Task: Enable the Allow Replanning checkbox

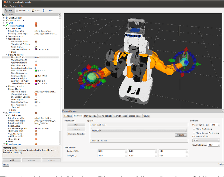Action: pyautogui.click(x=194, y=129)
